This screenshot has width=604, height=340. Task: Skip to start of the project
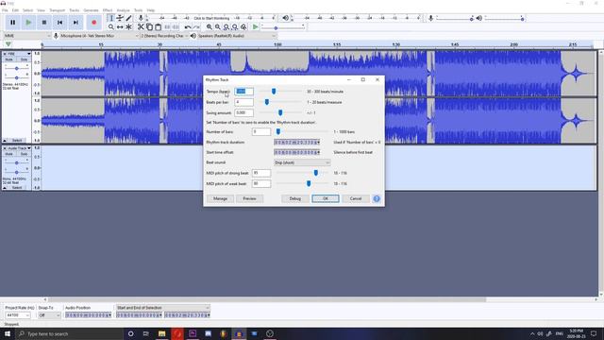pyautogui.click(x=59, y=23)
